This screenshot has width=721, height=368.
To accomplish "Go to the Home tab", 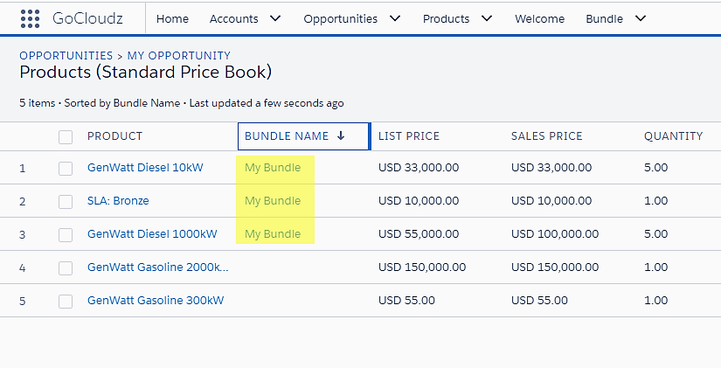I will (x=172, y=18).
